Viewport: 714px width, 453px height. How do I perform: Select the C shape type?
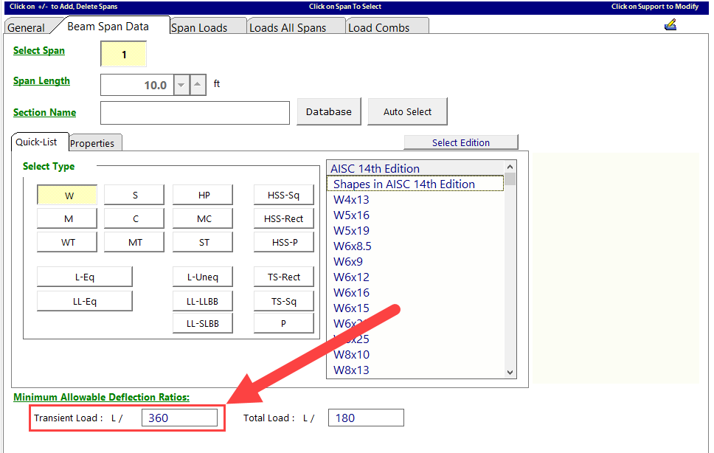click(x=134, y=219)
